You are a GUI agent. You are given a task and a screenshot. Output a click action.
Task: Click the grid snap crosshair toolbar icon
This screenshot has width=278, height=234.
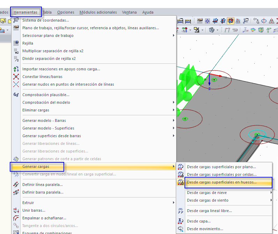(208, 21)
